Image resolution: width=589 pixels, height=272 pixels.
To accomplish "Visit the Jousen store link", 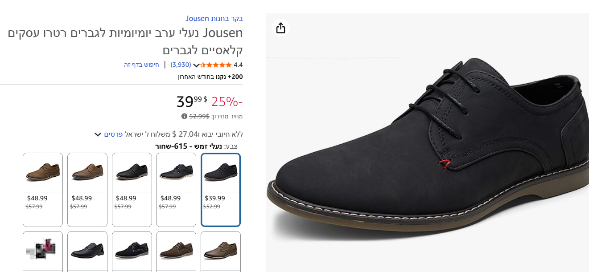I will (x=214, y=19).
